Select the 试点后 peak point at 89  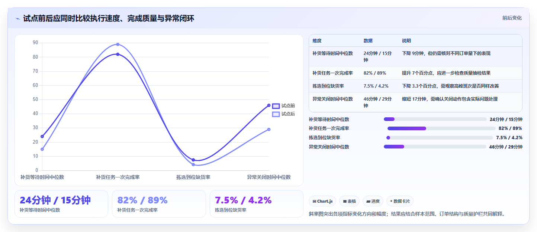pyautogui.click(x=118, y=44)
